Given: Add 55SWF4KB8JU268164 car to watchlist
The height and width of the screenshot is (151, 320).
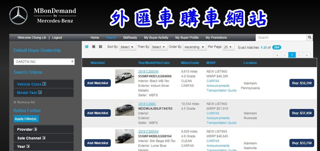Looking at the screenshot, I should (97, 143).
